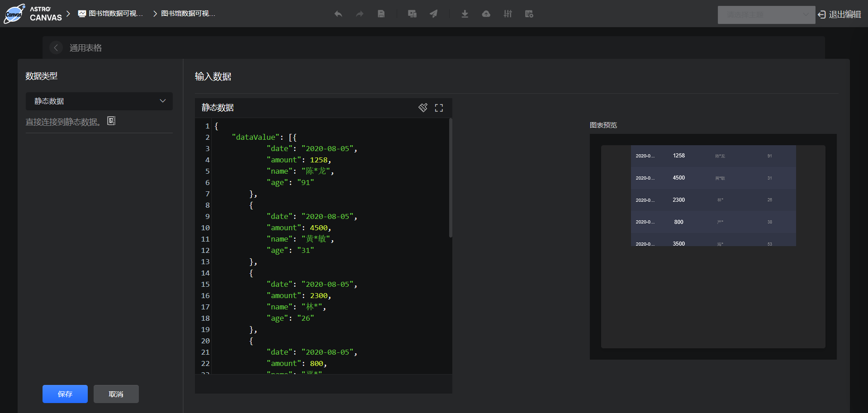Screen dimensions: 868x413
Task: Click the format JSON icon in editor header
Action: coord(423,108)
